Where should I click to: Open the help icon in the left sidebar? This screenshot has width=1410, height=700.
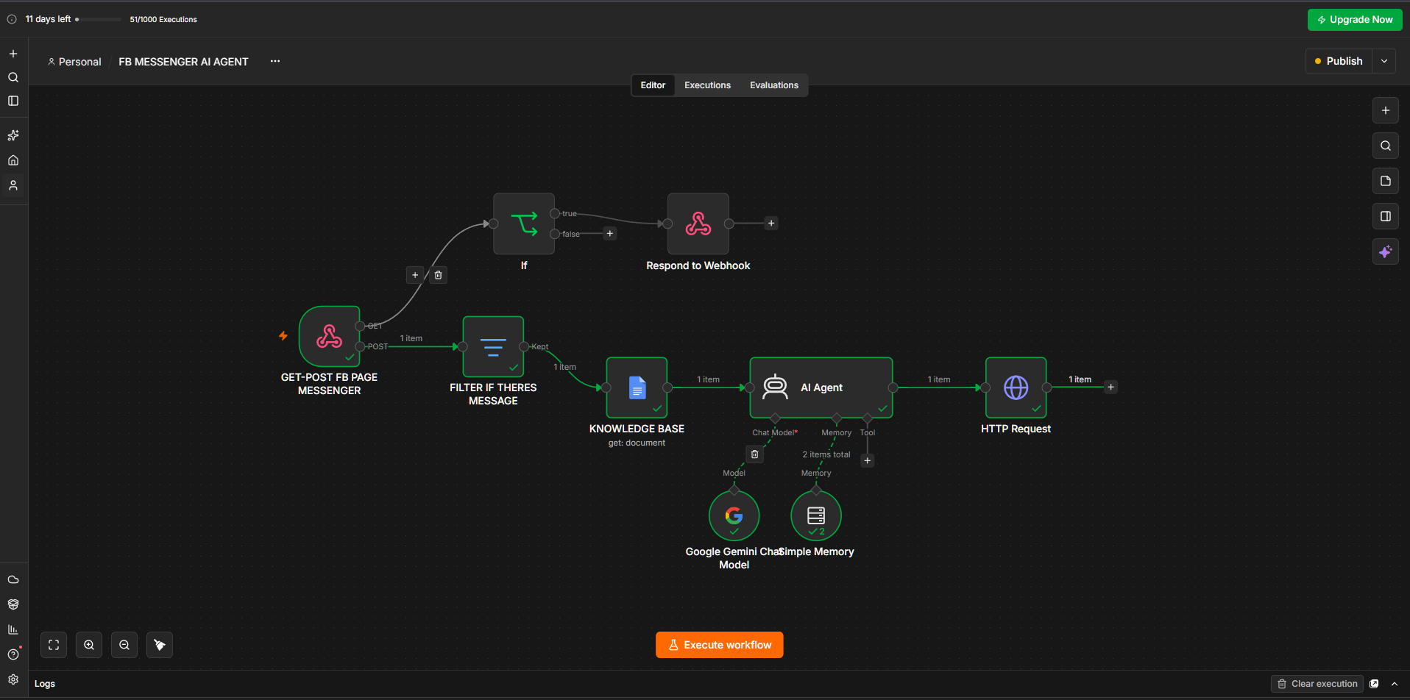coord(13,654)
